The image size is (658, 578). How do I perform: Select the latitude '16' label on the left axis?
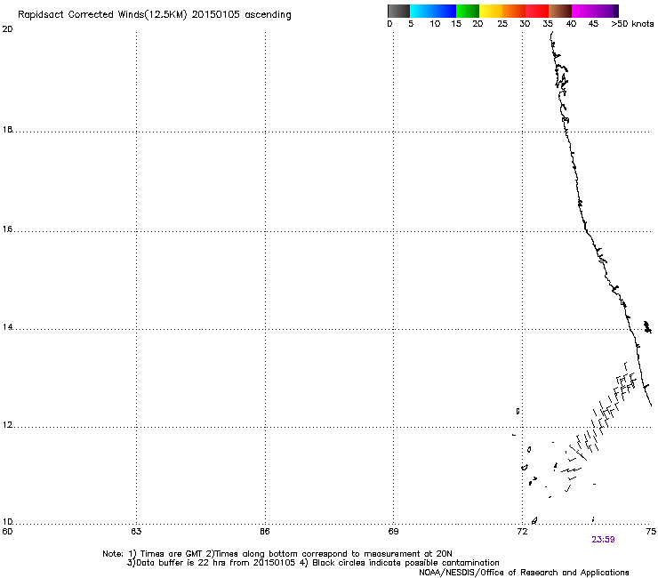(7, 229)
